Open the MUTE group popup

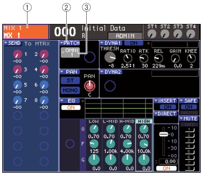pyautogui.click(x=189, y=119)
